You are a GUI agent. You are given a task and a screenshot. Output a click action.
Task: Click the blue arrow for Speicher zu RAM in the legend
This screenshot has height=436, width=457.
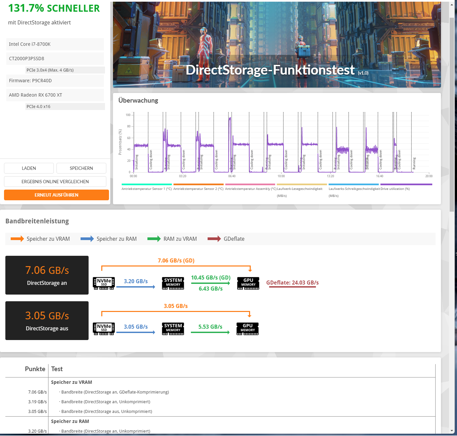coord(87,239)
